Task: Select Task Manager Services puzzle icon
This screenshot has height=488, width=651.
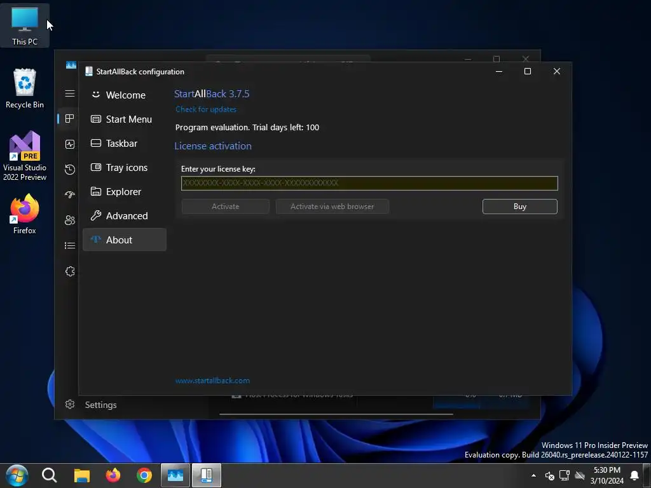Action: 70,271
